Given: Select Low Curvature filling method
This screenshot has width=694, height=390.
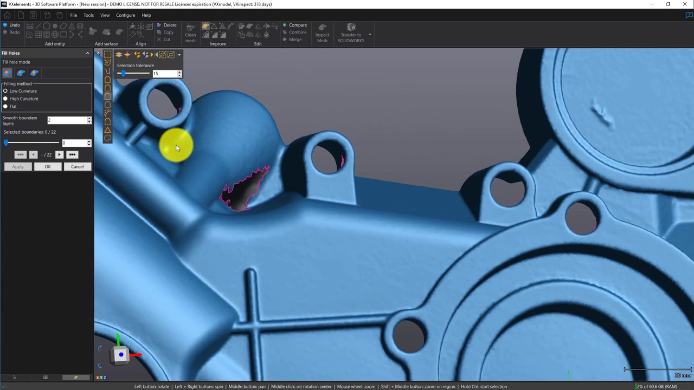Looking at the screenshot, I should (x=5, y=91).
